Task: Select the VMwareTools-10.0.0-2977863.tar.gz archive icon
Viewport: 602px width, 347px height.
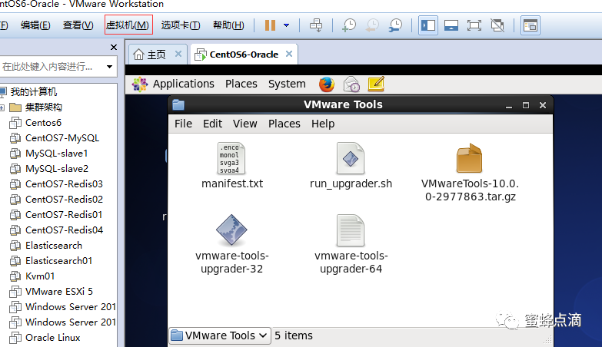Action: tap(469, 158)
